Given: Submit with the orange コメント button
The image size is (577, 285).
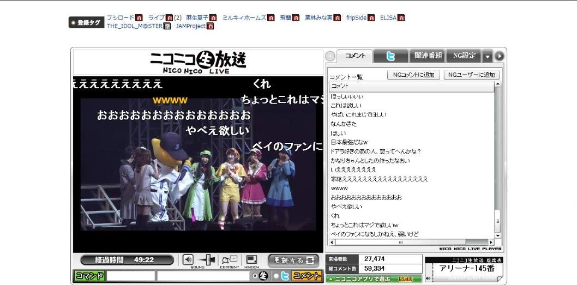Looking at the screenshot, I should point(307,276).
